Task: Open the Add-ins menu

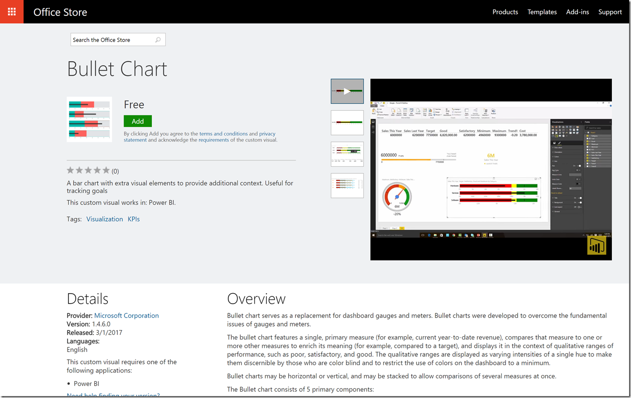Action: point(577,12)
